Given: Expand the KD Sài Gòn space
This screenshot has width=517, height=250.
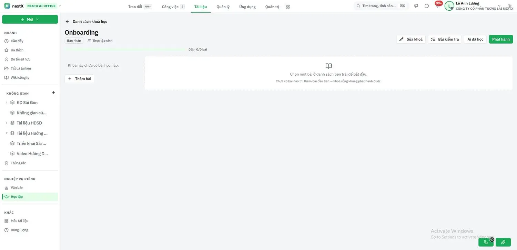Looking at the screenshot, I should pos(6,102).
